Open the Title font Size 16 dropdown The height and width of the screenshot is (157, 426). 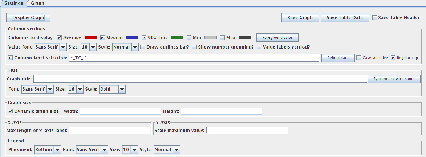click(75, 89)
